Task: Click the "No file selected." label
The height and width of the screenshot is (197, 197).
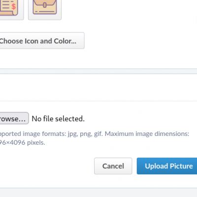Action: point(58,119)
